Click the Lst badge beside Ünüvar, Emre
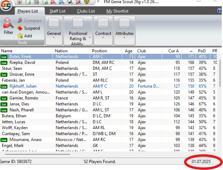 click(4, 75)
